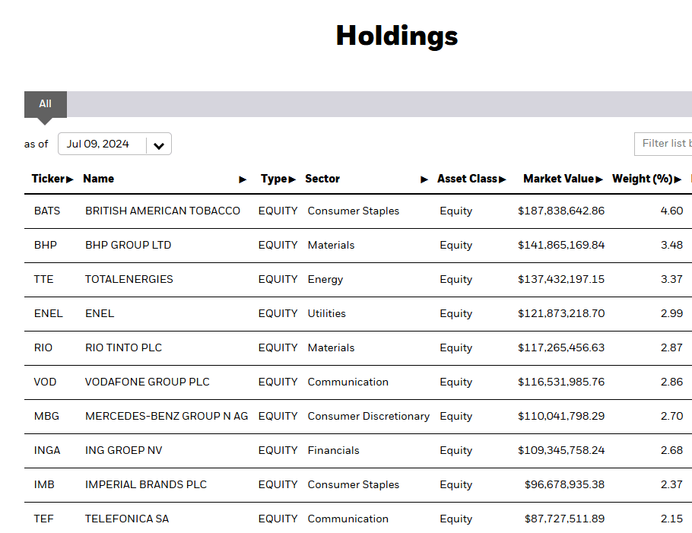Sort holdings by the Sector column arrow
This screenshot has height=533, width=692.
424,179
